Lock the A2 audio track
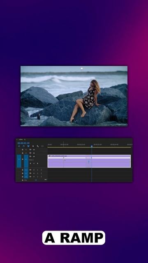 point(23,173)
